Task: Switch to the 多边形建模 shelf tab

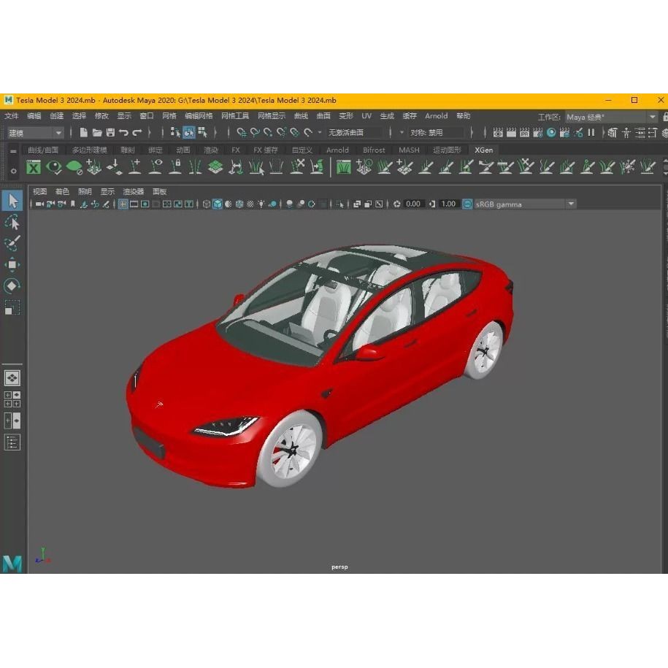Action: pos(90,150)
